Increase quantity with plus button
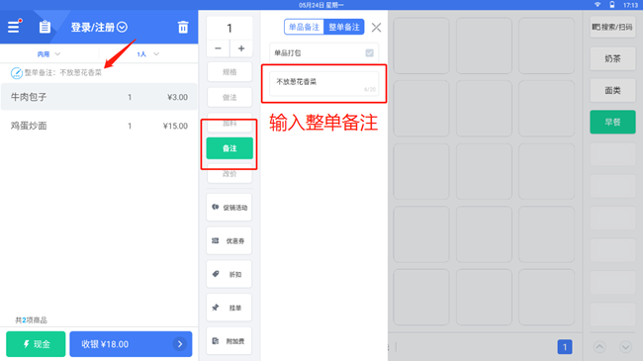The height and width of the screenshot is (361, 643). pyautogui.click(x=241, y=48)
